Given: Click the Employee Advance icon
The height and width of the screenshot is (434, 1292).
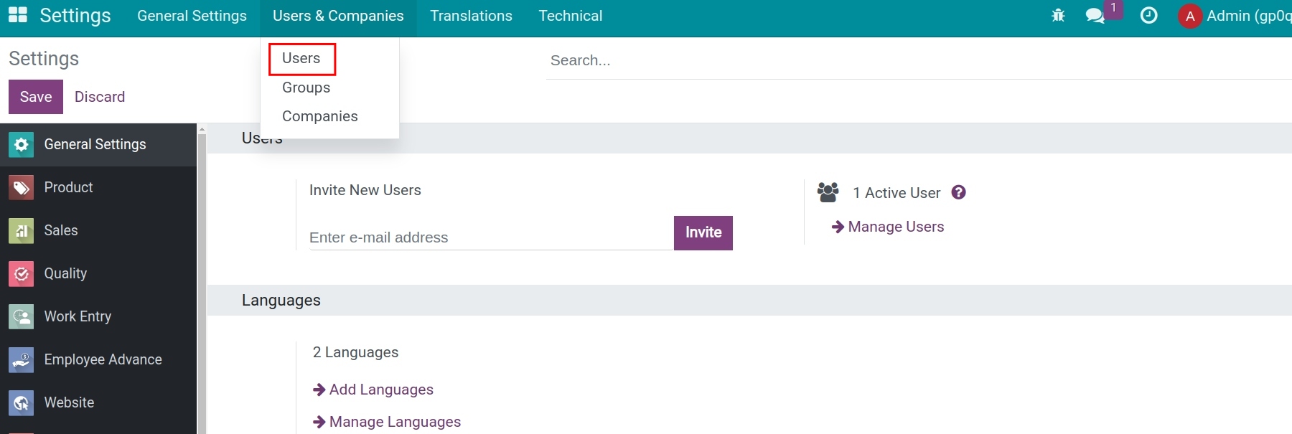Looking at the screenshot, I should 22,360.
